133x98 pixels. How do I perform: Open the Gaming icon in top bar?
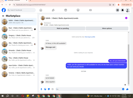[x=90, y=10]
